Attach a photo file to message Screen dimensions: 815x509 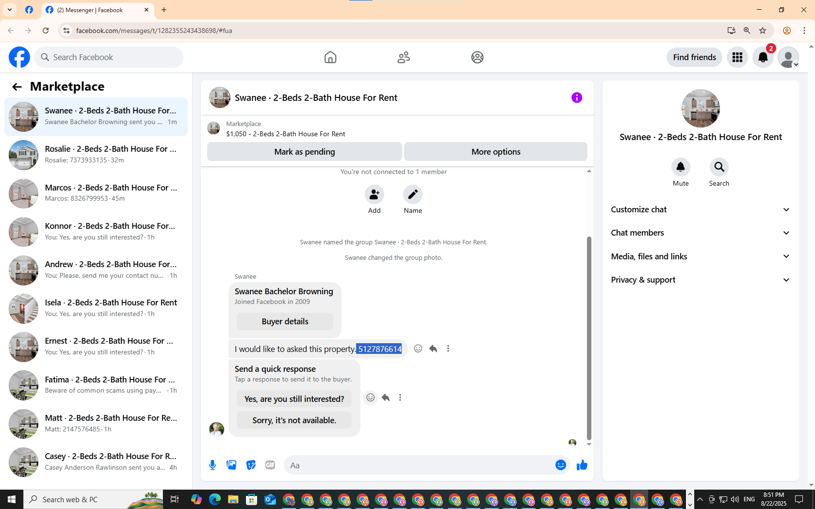coord(231,465)
